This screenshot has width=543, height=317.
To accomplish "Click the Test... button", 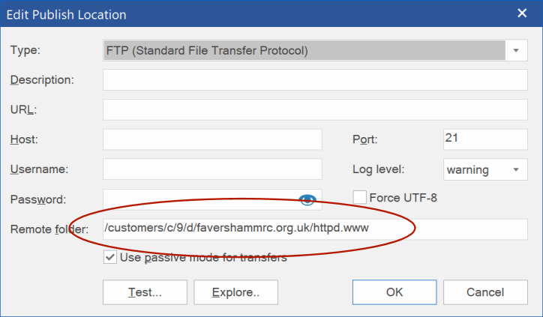I will tap(145, 292).
